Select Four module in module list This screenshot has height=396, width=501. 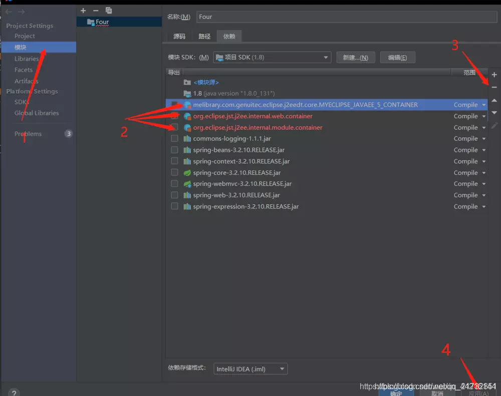pyautogui.click(x=119, y=22)
